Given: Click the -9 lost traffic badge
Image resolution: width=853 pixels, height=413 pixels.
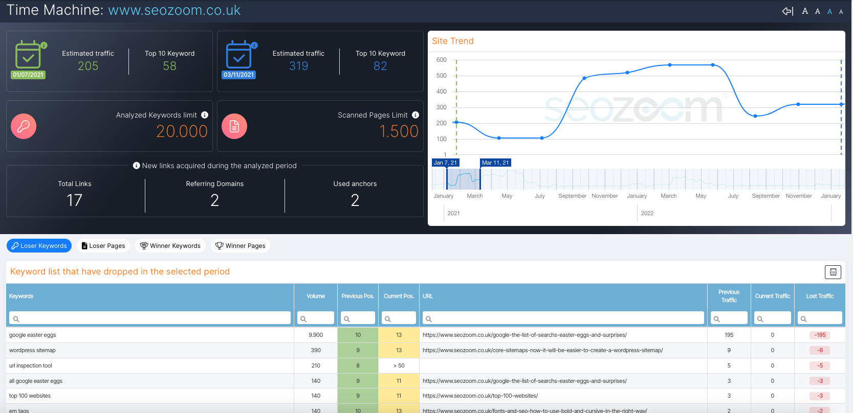Looking at the screenshot, I should (820, 351).
